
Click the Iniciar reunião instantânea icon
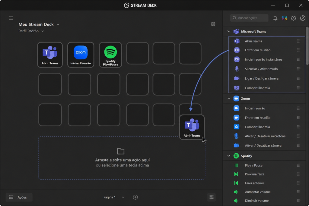[237, 59]
